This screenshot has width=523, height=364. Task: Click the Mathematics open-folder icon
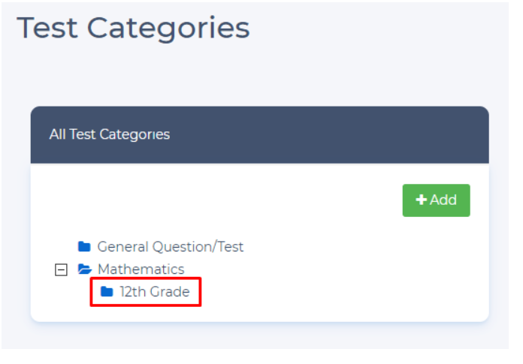84,269
